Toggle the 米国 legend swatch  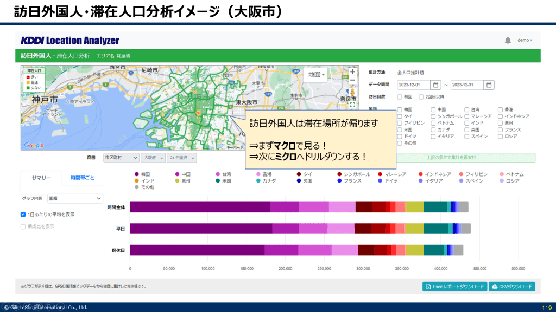[218, 181]
